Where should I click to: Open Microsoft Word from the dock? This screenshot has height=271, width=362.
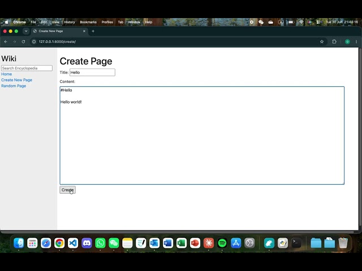tap(168, 243)
